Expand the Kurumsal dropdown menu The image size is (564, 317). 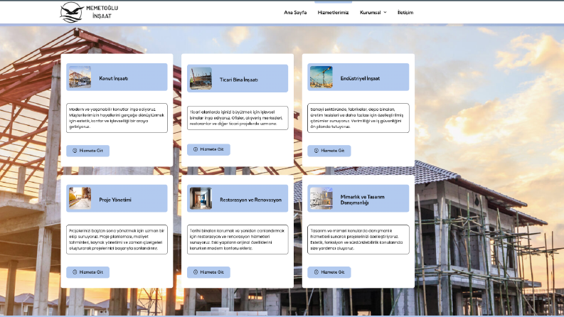pyautogui.click(x=373, y=12)
